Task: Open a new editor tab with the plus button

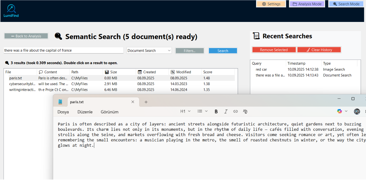Action: 146,102
